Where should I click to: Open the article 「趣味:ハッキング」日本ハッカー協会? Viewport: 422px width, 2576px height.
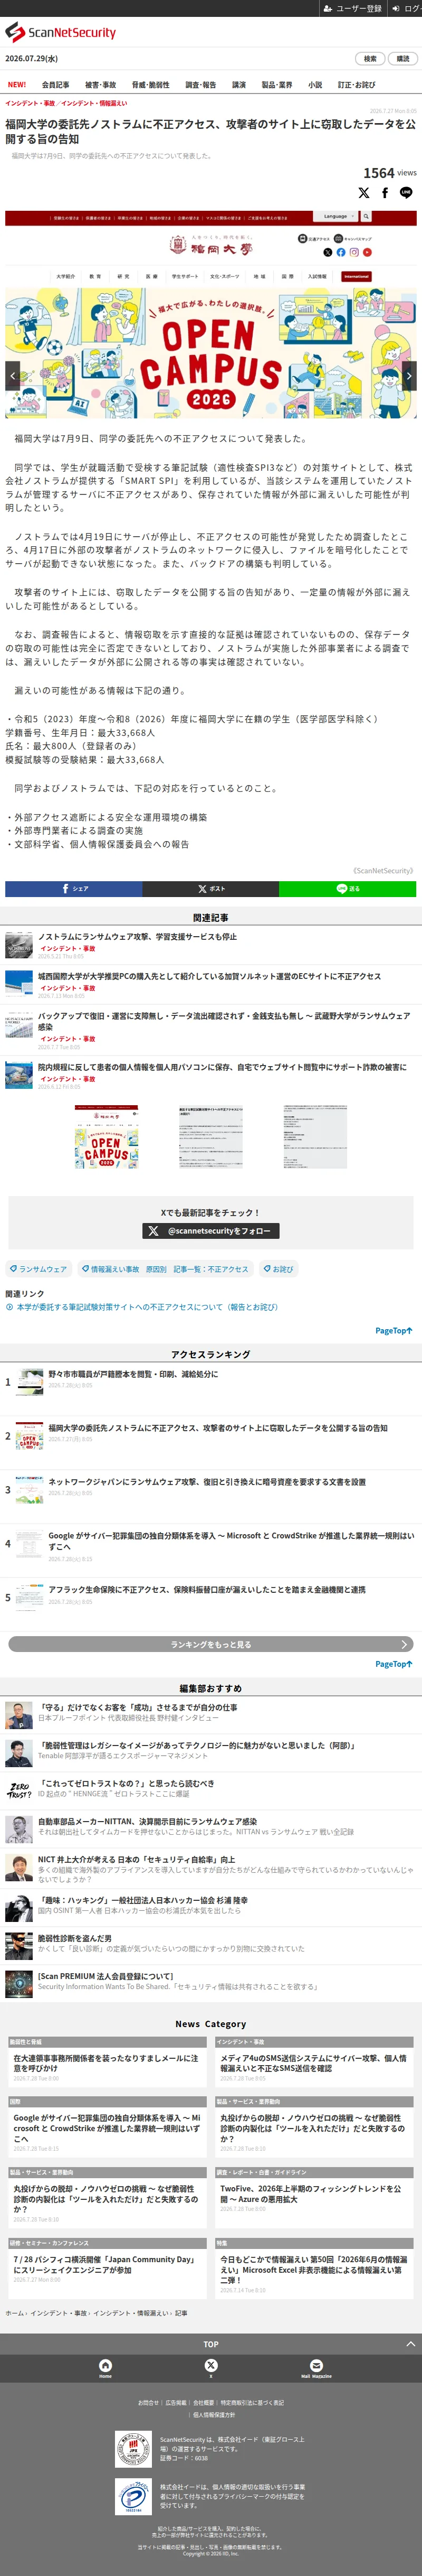point(142,1901)
